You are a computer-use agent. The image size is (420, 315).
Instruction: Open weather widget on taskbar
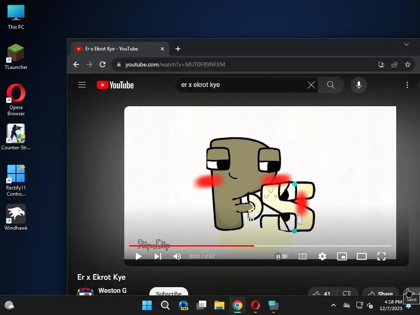(9, 305)
